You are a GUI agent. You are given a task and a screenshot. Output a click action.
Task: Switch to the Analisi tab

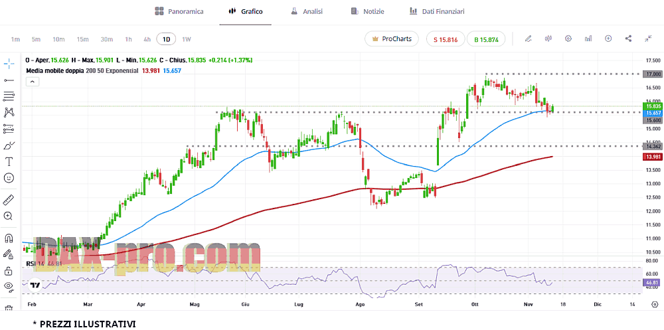(307, 11)
